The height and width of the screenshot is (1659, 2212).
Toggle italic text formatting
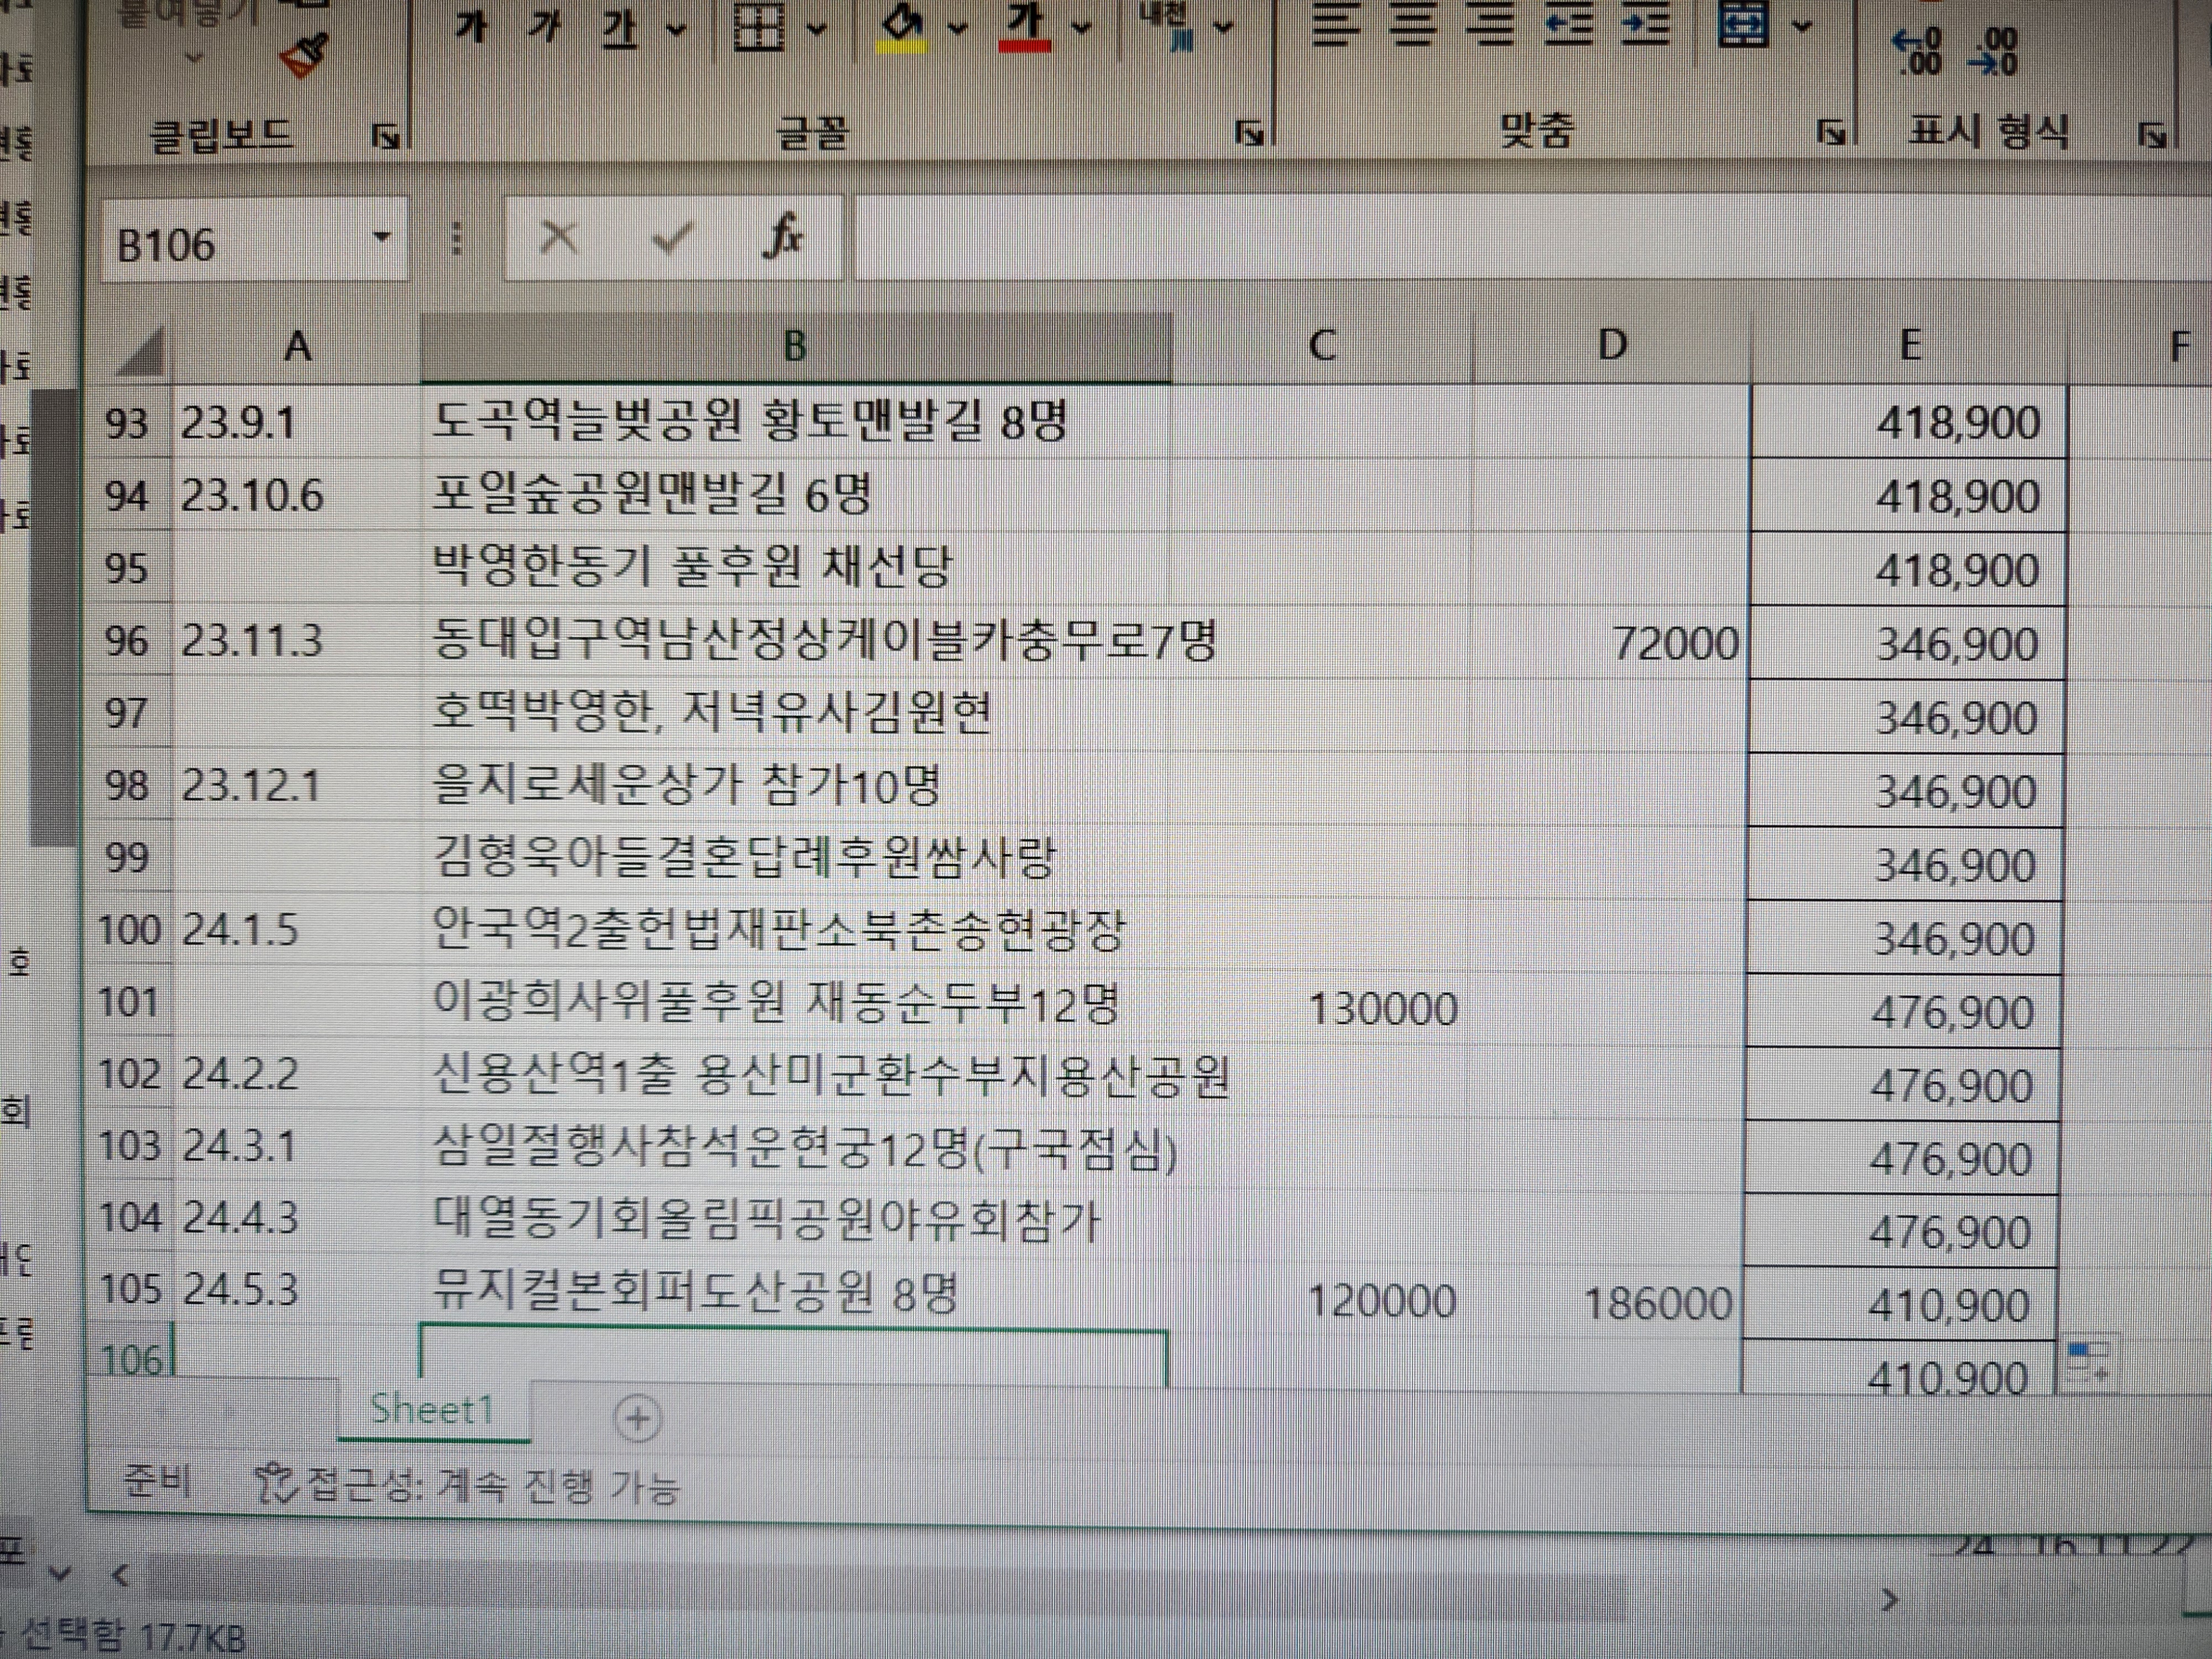545,27
